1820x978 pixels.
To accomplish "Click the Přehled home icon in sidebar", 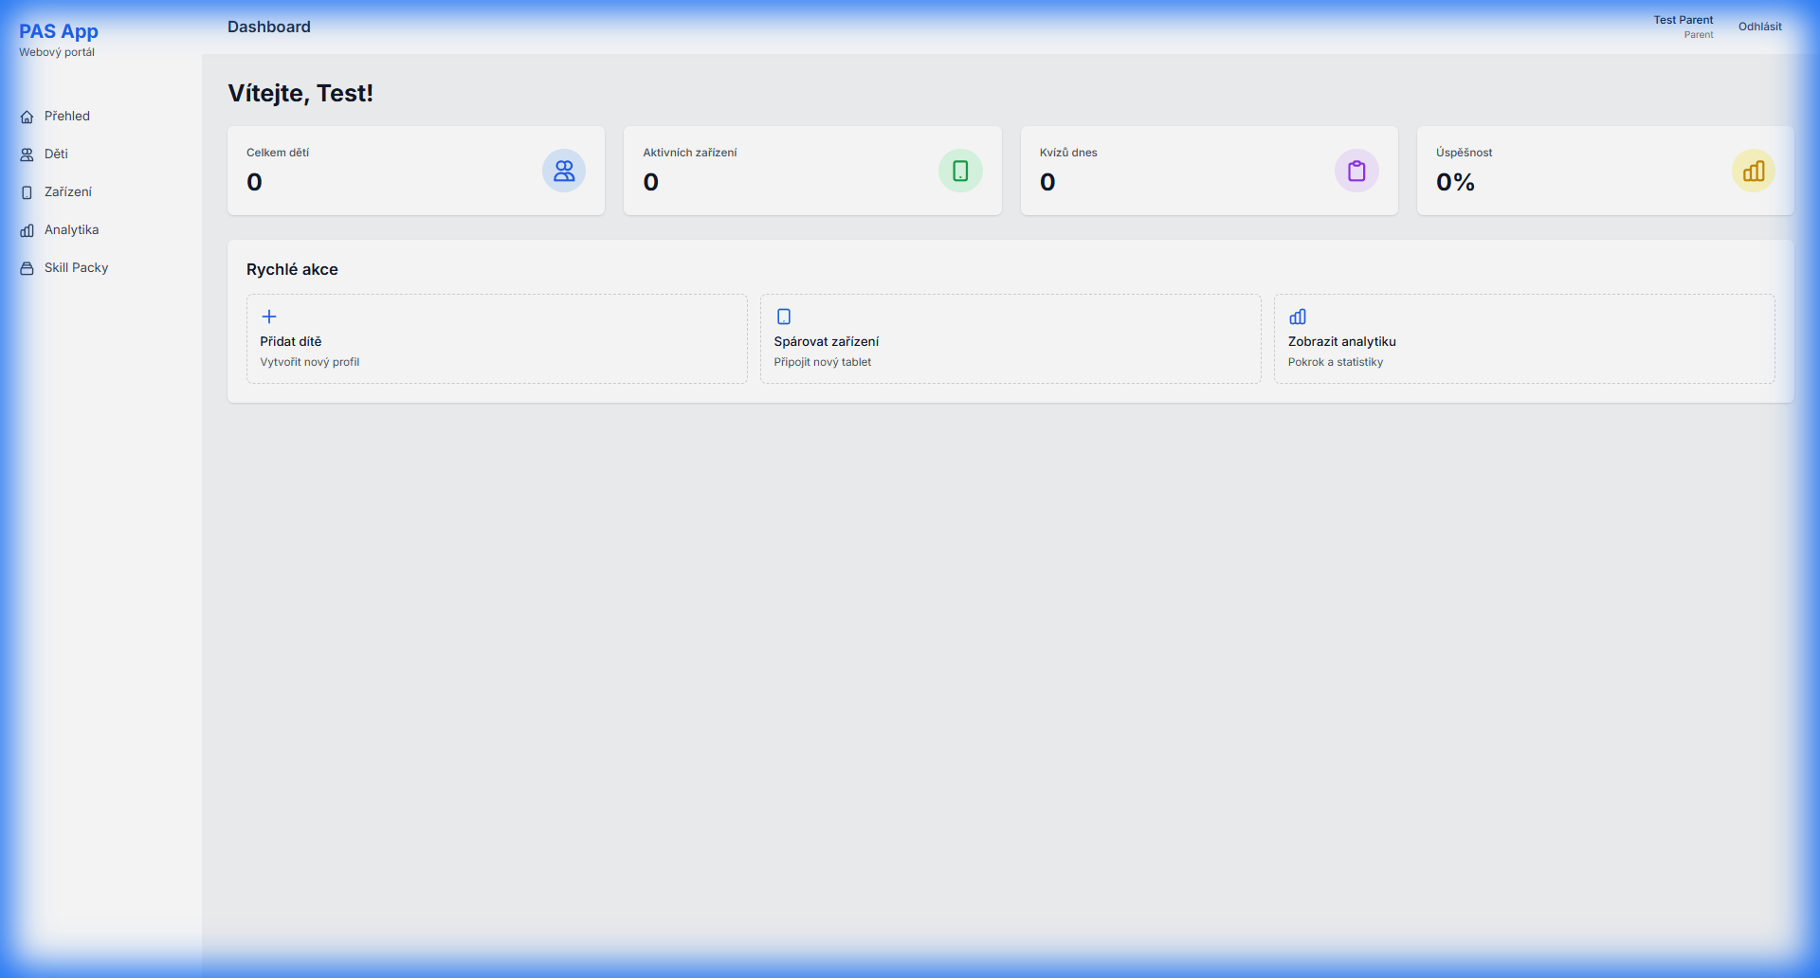I will pyautogui.click(x=27, y=117).
